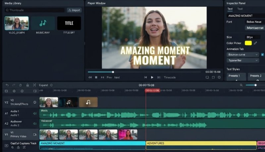Select the Montserrat font option
Image resolution: width=265 pixels, height=152 pixels.
(255, 28)
